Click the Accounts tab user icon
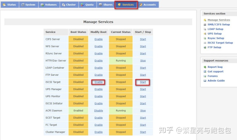Screen dimensions: 237x140 click(x=141, y=5)
